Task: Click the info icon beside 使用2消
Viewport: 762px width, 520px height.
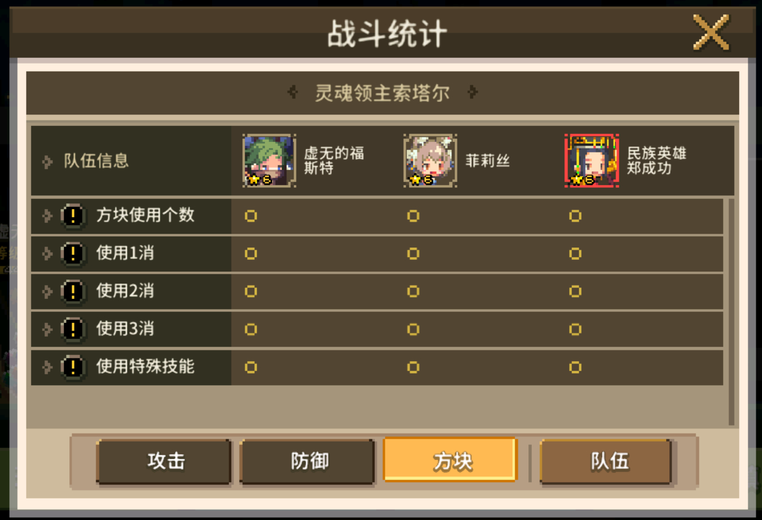Action: pyautogui.click(x=73, y=291)
